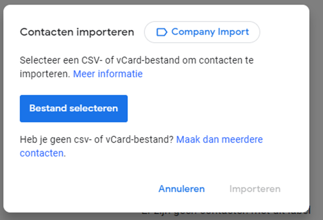Click the words 'Company Import' inside the chip

click(210, 32)
